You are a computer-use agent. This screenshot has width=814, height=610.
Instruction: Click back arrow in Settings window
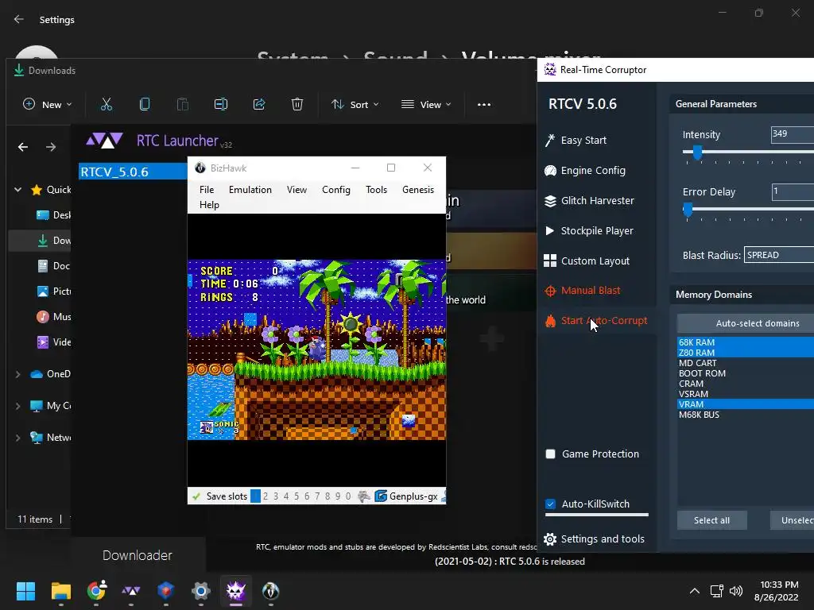pyautogui.click(x=19, y=19)
